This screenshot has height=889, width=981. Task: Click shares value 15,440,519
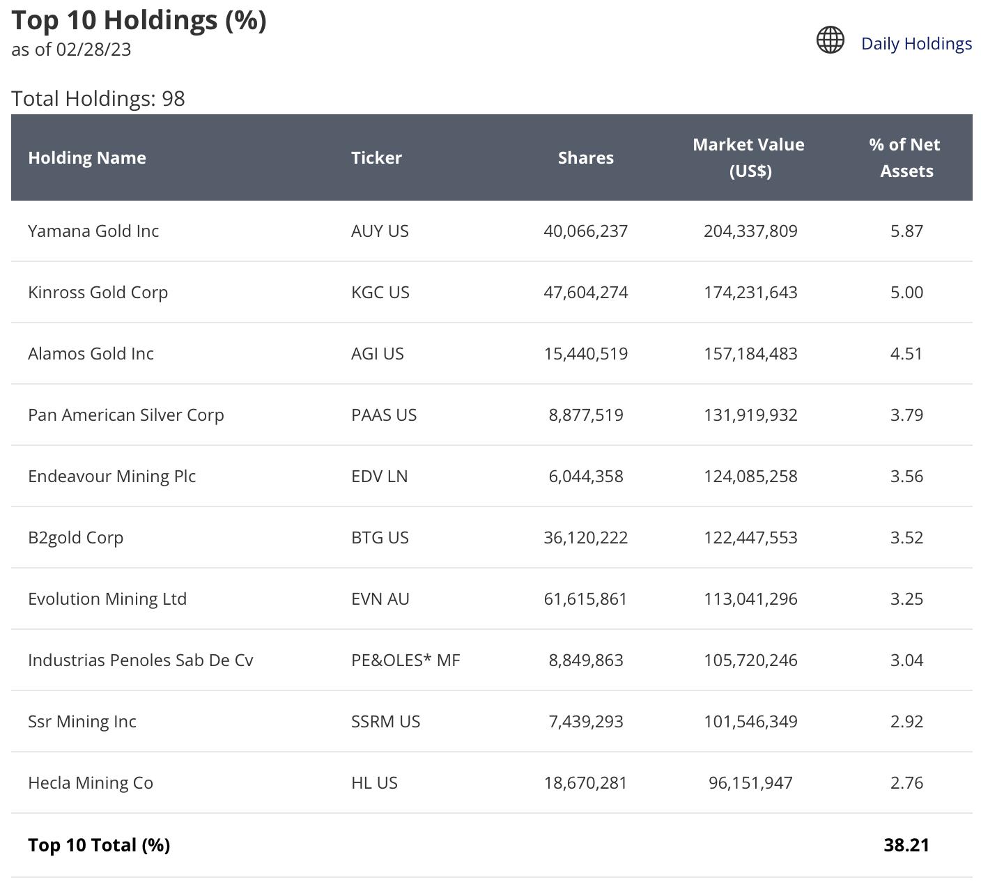point(586,353)
